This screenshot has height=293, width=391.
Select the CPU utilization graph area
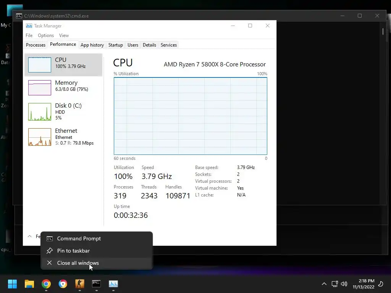point(191,116)
